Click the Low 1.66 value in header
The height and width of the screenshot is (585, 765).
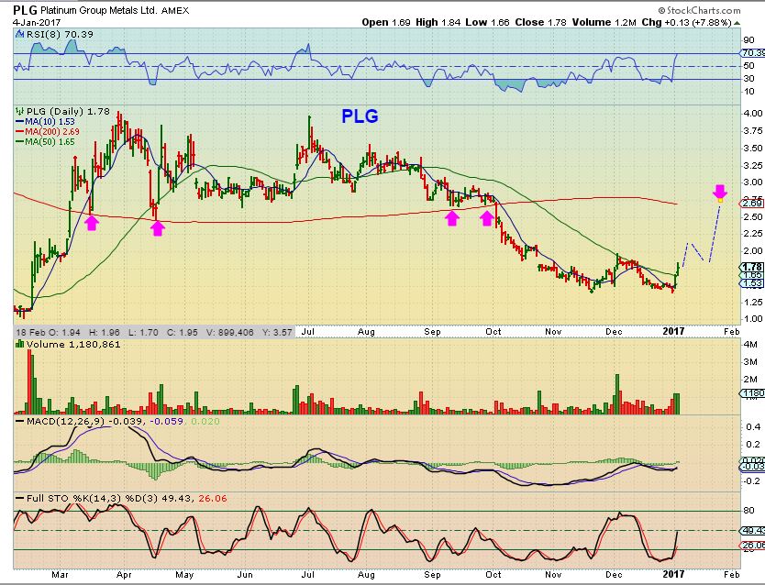click(x=487, y=22)
